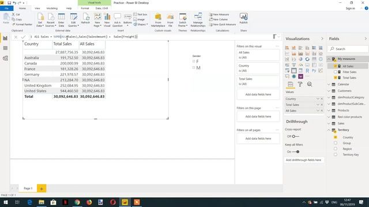This screenshot has width=369, height=207.
Task: Check the Filter Sales measure field
Action: [x=336, y=72]
